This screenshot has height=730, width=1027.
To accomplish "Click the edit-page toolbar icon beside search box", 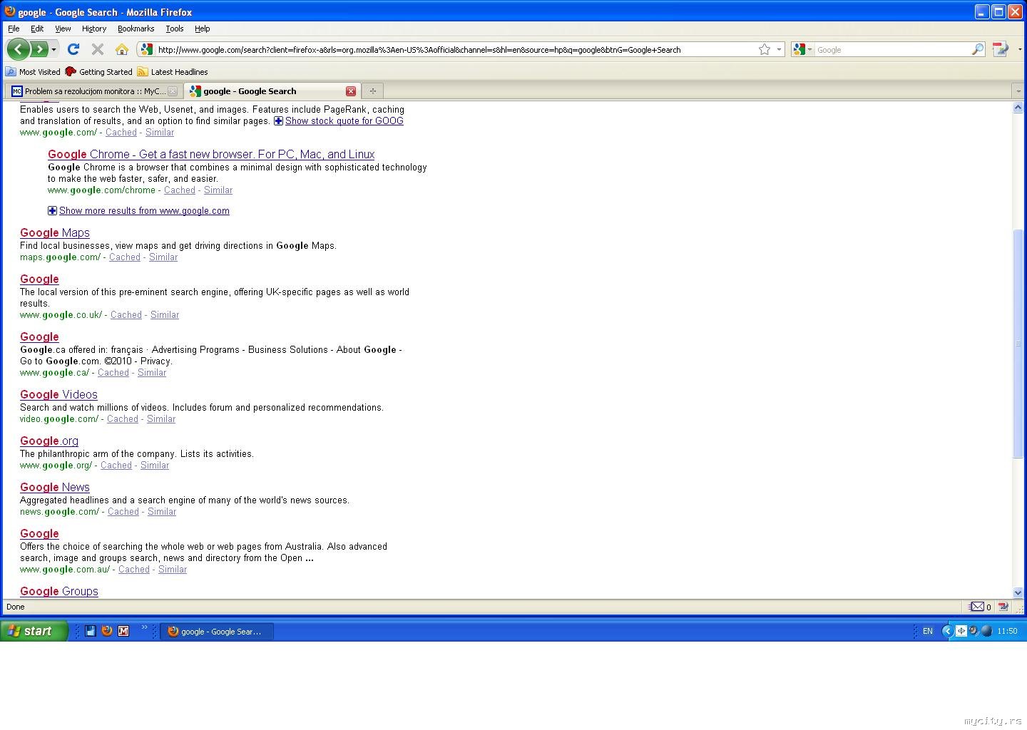I will tap(1001, 49).
